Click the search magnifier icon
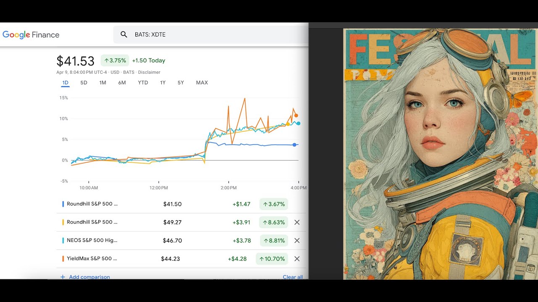Screen dimensions: 538x302 pyautogui.click(x=124, y=34)
